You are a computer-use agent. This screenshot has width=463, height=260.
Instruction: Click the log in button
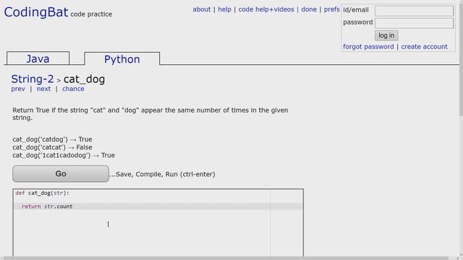tap(386, 35)
